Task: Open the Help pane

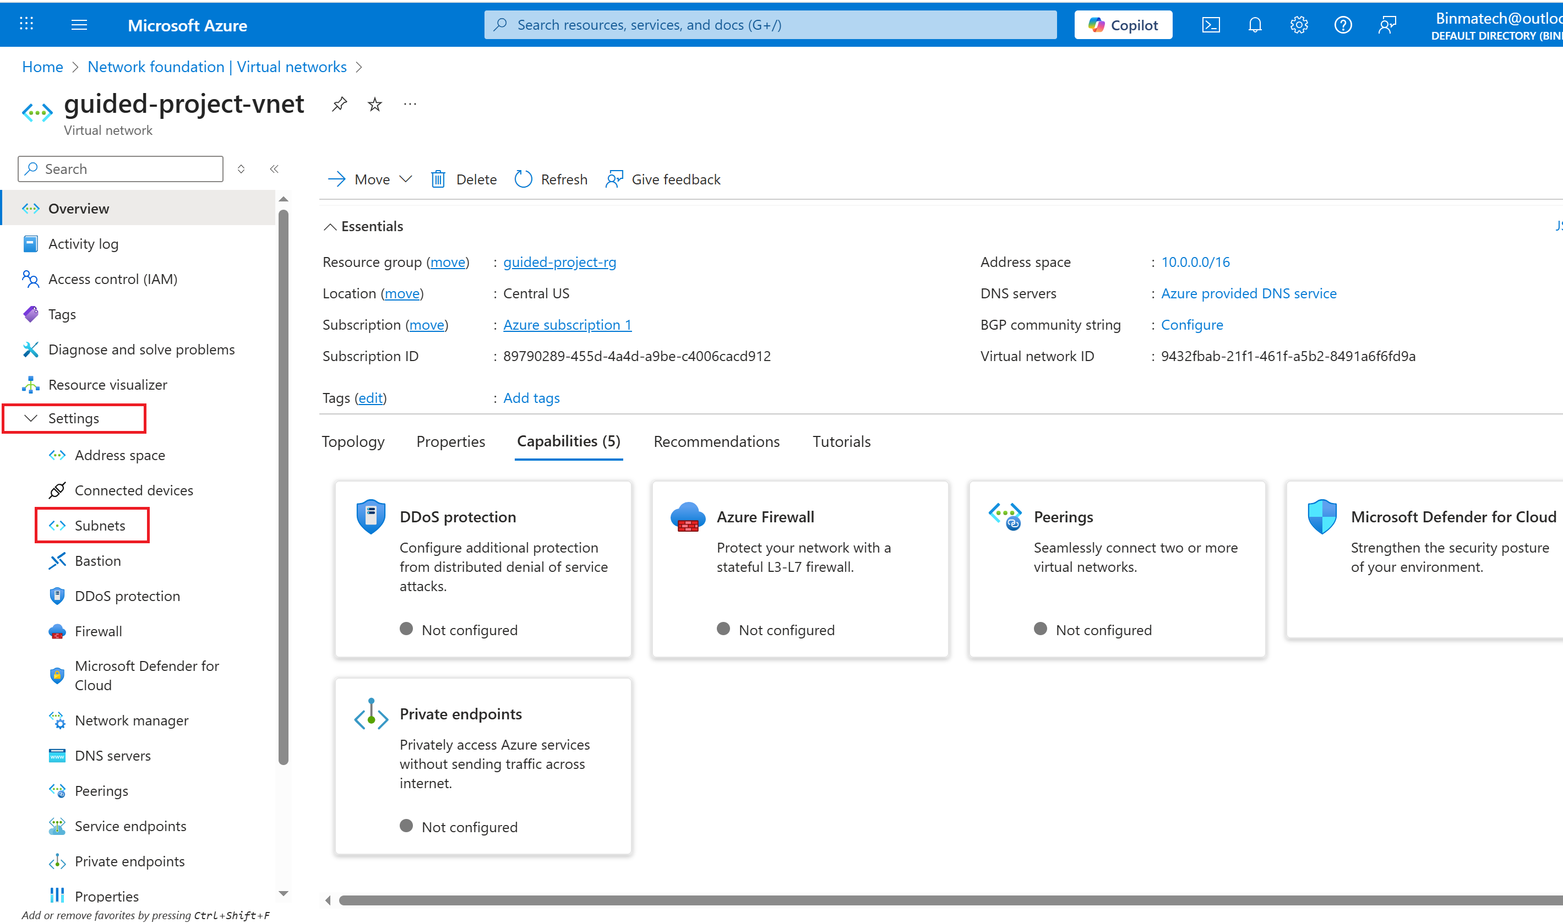Action: (x=1342, y=24)
